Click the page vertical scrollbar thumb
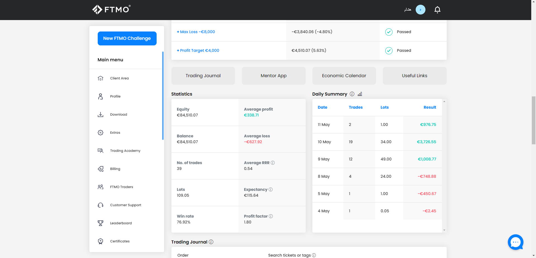This screenshot has width=536, height=258. [x=533, y=120]
